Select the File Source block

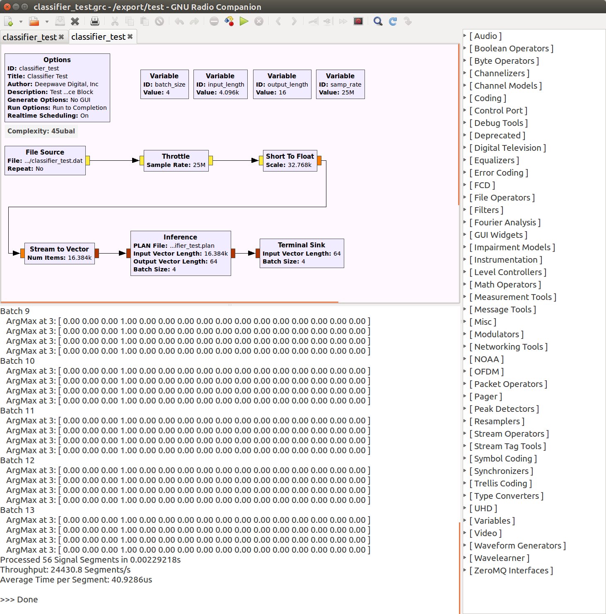pyautogui.click(x=45, y=160)
